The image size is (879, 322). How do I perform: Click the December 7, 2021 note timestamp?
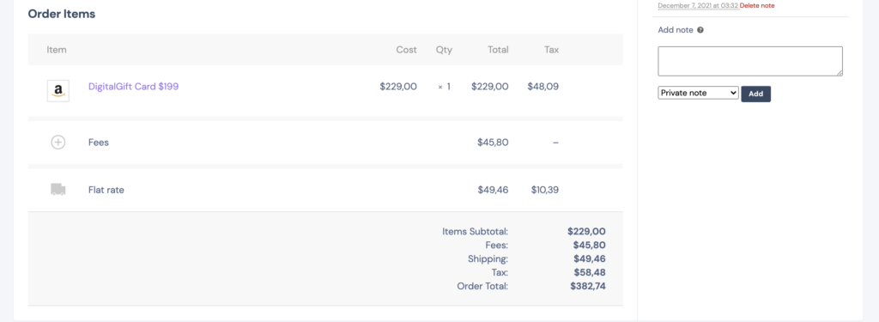tap(698, 6)
